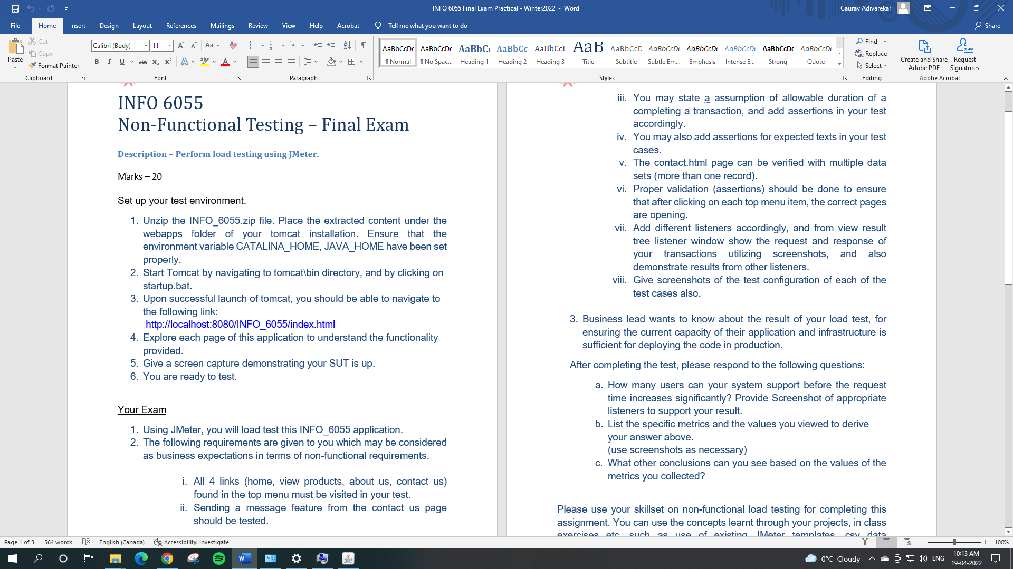Toggle show/hide paragraph marks

363,45
